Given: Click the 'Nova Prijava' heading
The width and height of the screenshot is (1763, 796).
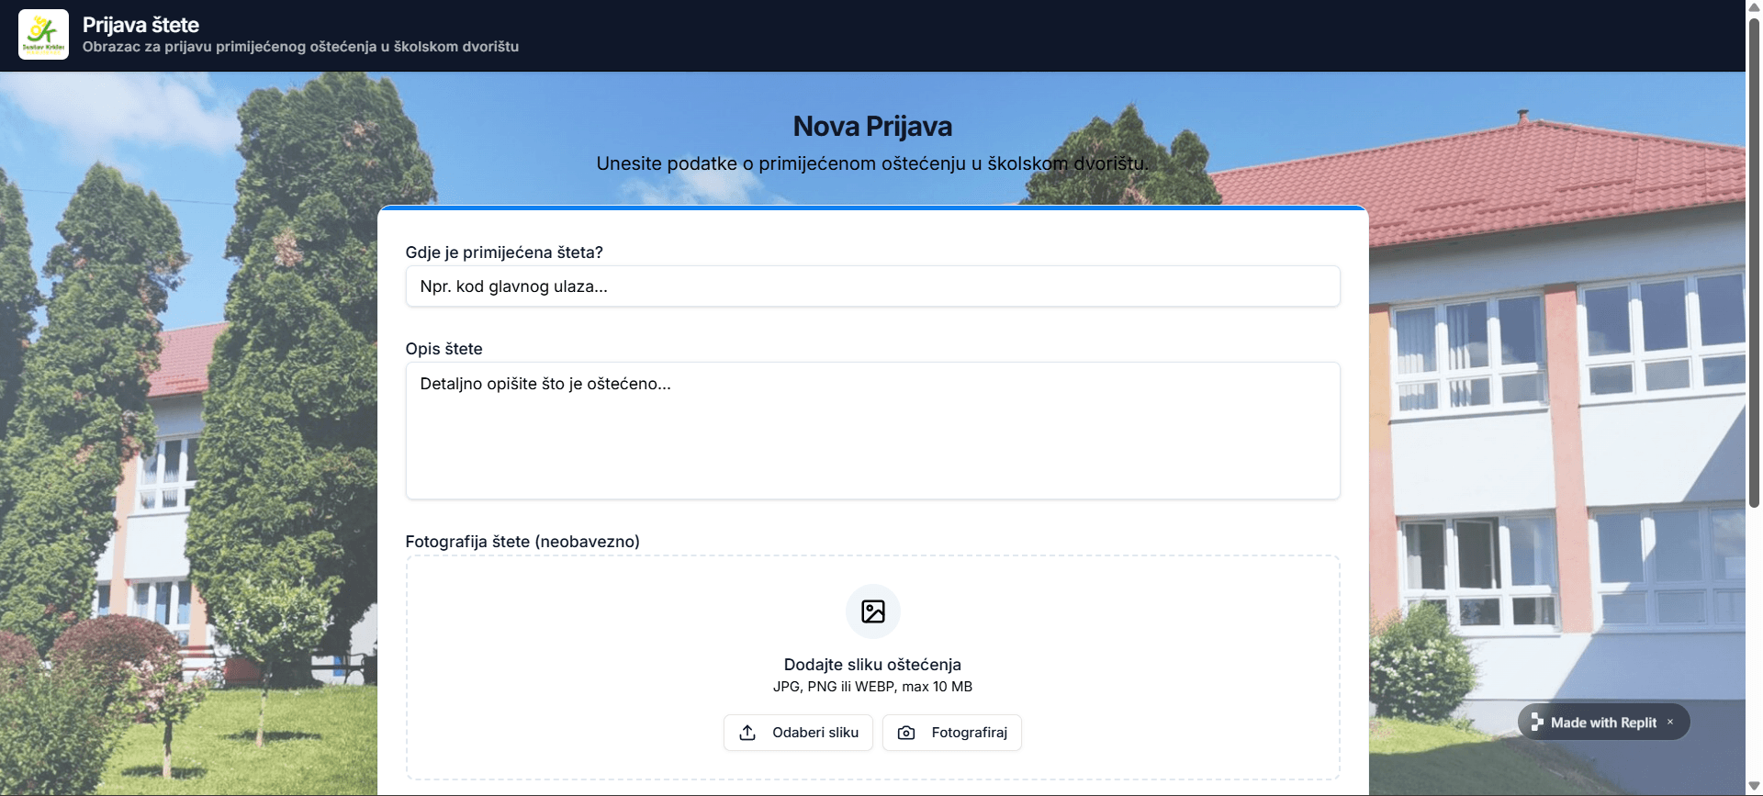Looking at the screenshot, I should (x=872, y=126).
